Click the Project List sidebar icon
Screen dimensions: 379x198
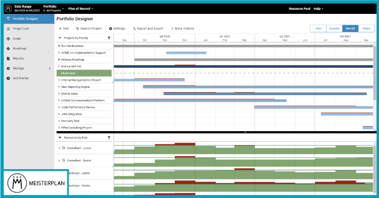pos(8,29)
